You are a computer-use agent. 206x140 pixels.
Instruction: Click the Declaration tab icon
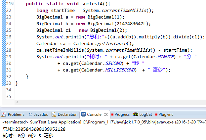point(54,115)
